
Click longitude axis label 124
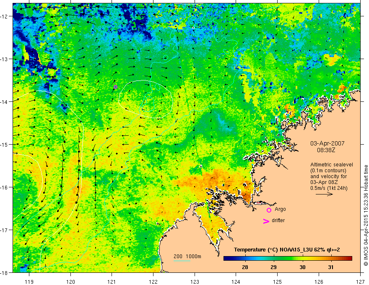tap(236, 282)
